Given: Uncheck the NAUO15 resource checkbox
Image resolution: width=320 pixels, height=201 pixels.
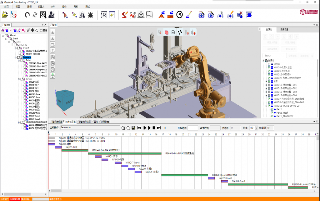Looking at the screenshot, I should (269, 74).
